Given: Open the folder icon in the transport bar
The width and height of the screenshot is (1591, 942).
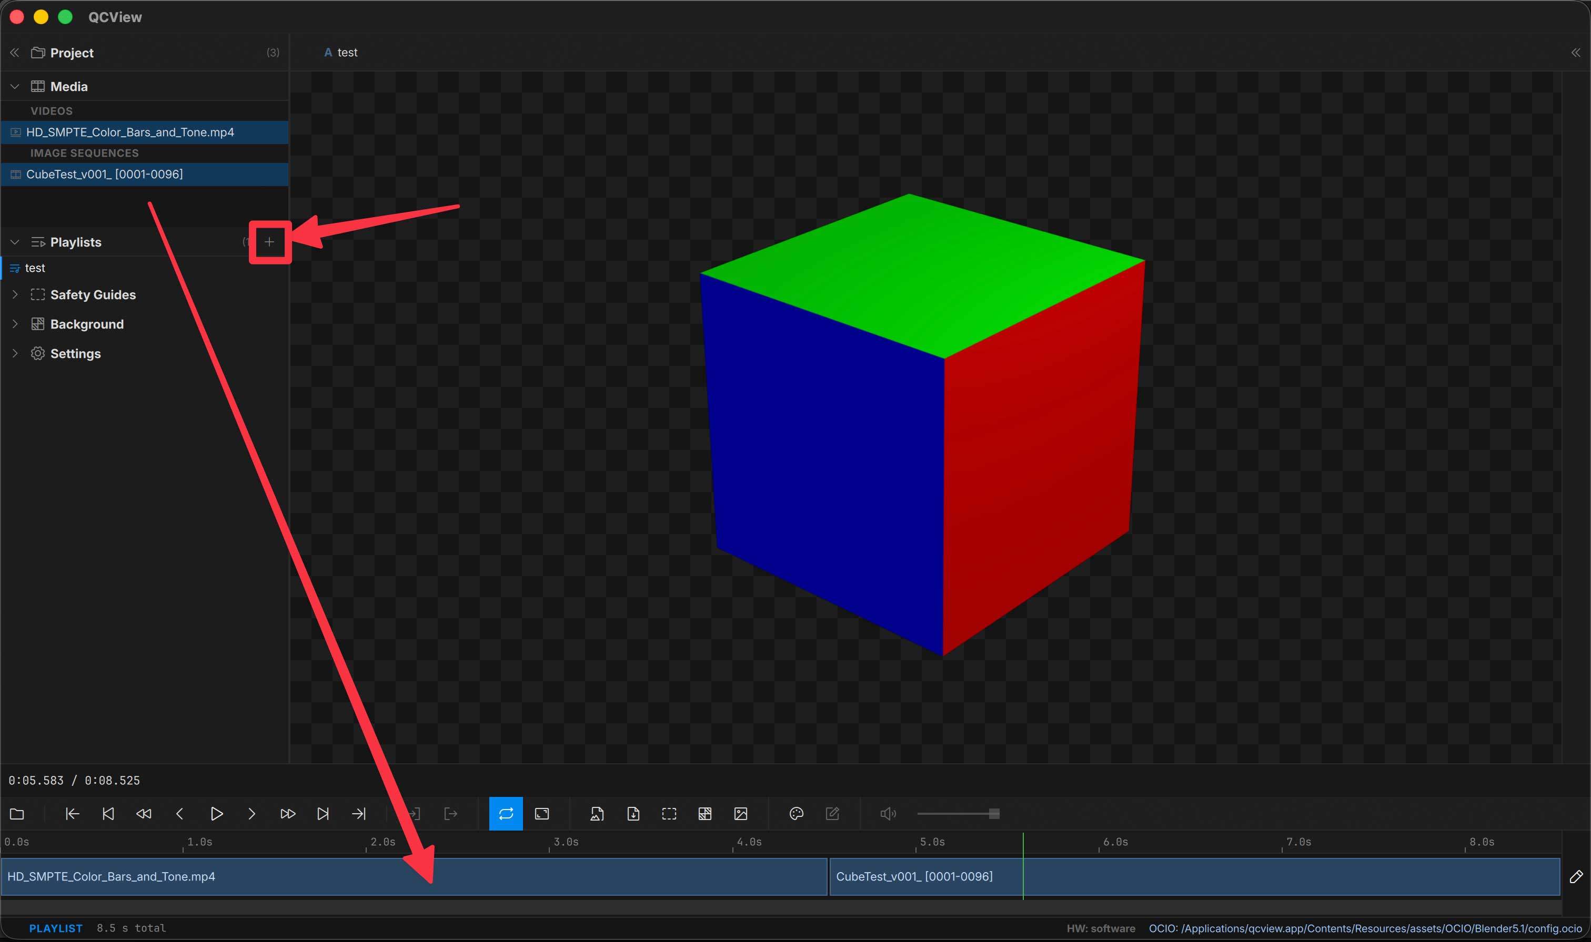Looking at the screenshot, I should pos(17,814).
